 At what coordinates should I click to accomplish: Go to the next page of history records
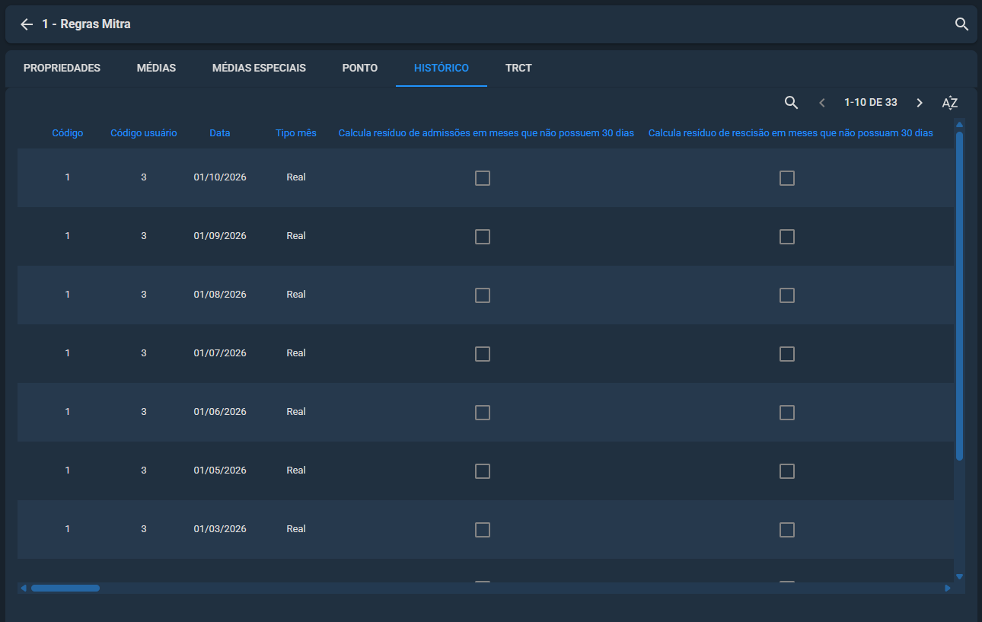click(x=920, y=103)
